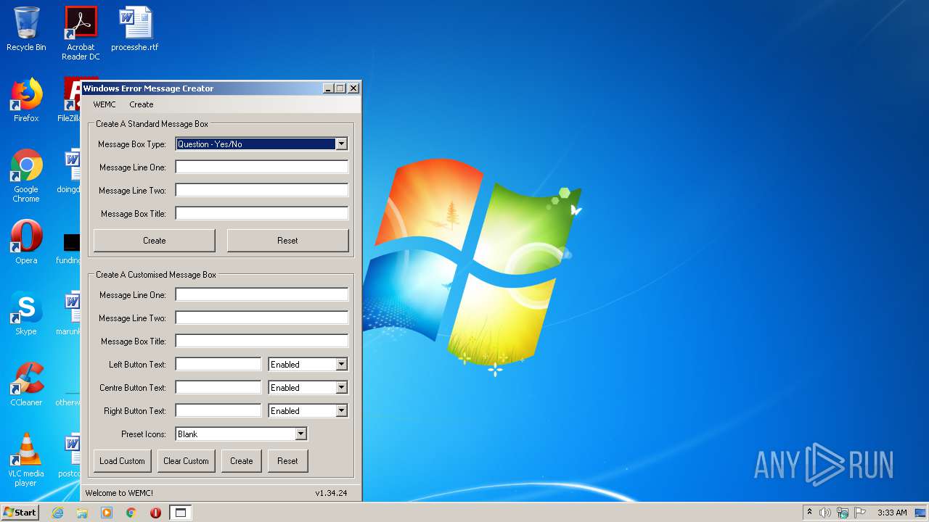
Task: Click Reset in the Standard Message Box section
Action: pos(287,241)
